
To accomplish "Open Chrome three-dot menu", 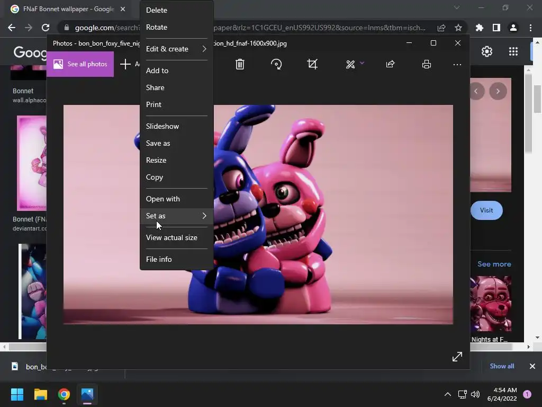I will (x=530, y=28).
